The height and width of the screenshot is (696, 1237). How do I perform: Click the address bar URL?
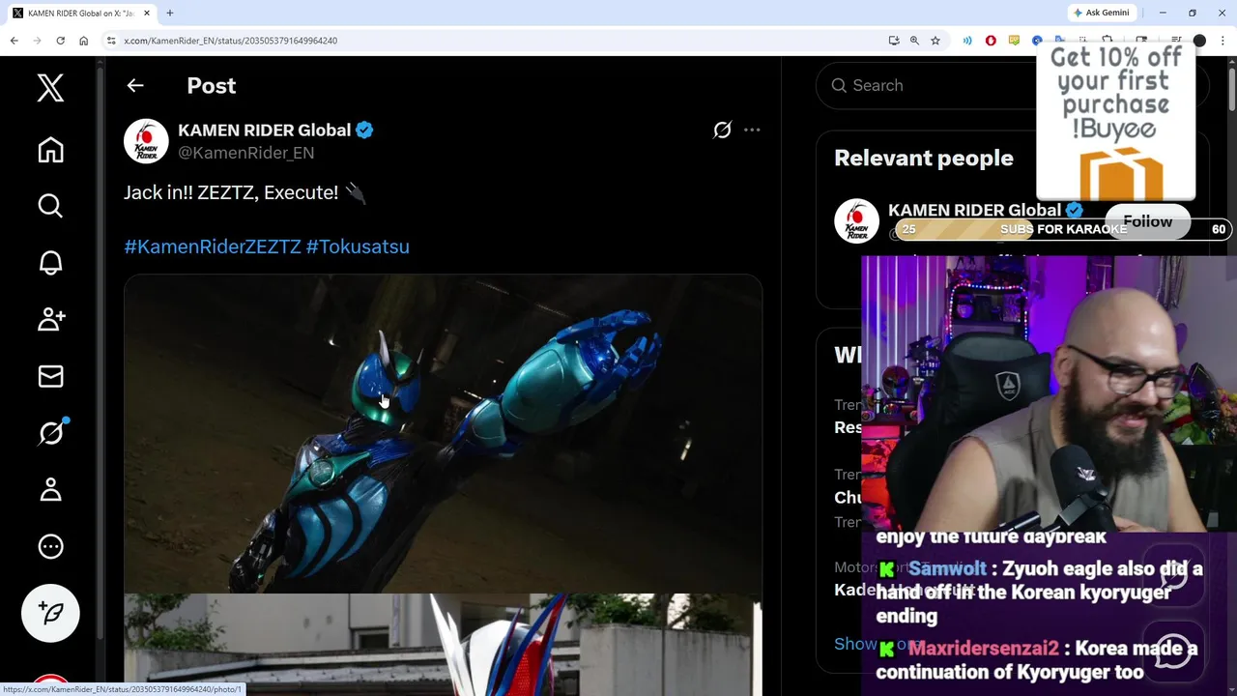click(x=230, y=41)
